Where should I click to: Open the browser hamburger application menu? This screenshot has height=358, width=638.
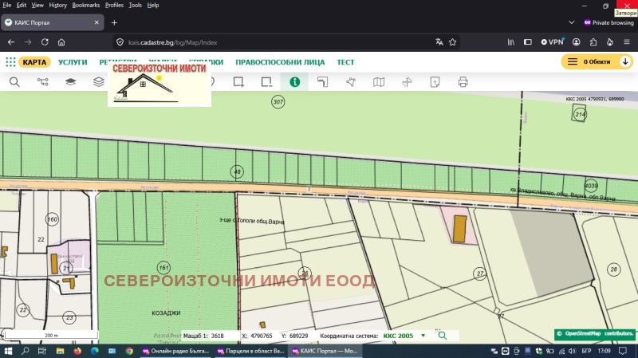627,42
